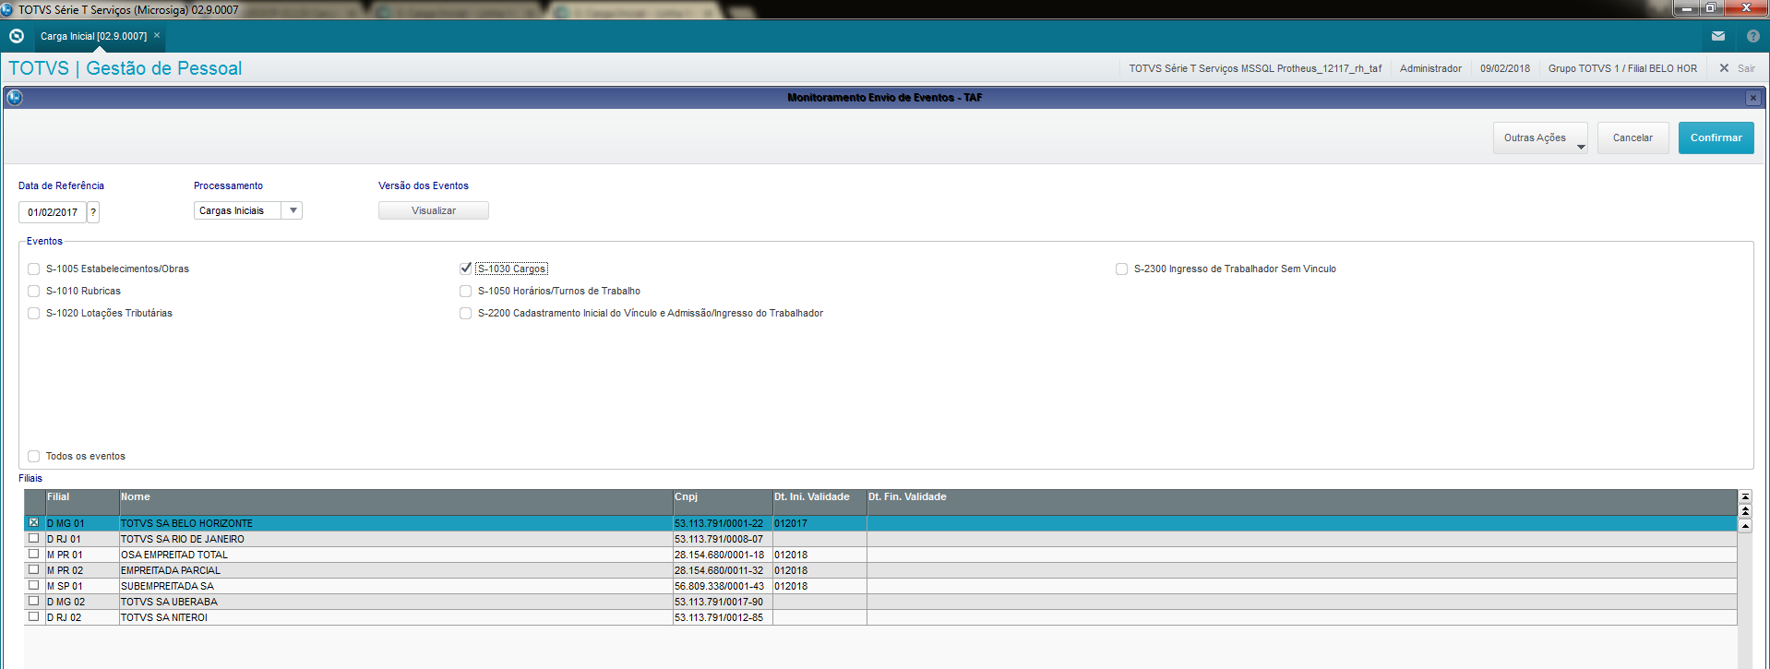This screenshot has height=669, width=1770.
Task: Click the S-1030 Cargos label
Action: pos(511,269)
